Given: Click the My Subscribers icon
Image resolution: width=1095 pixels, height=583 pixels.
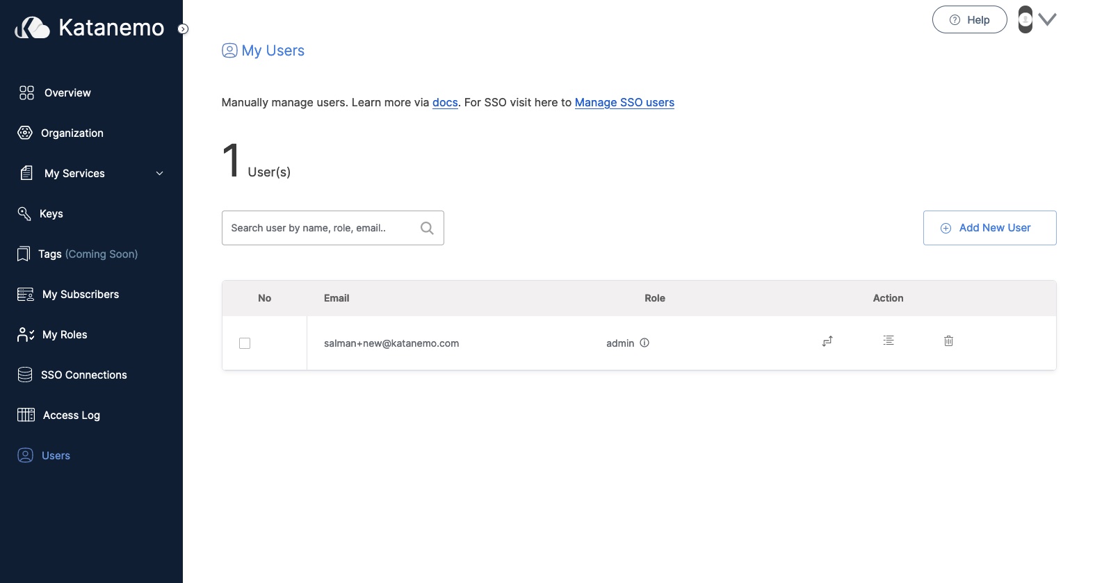Looking at the screenshot, I should click(26, 294).
